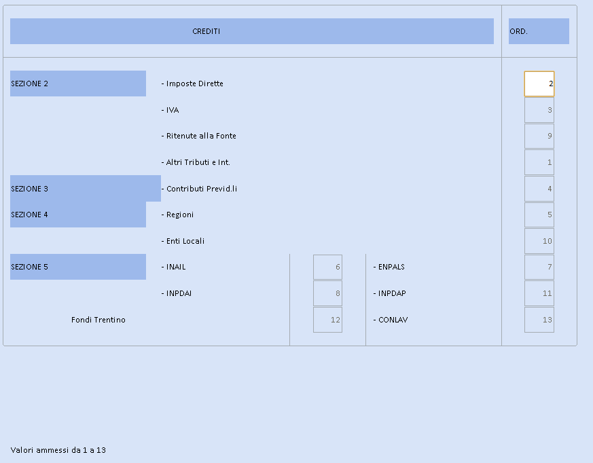Click the INAIL label
This screenshot has height=463, width=593.
(174, 267)
